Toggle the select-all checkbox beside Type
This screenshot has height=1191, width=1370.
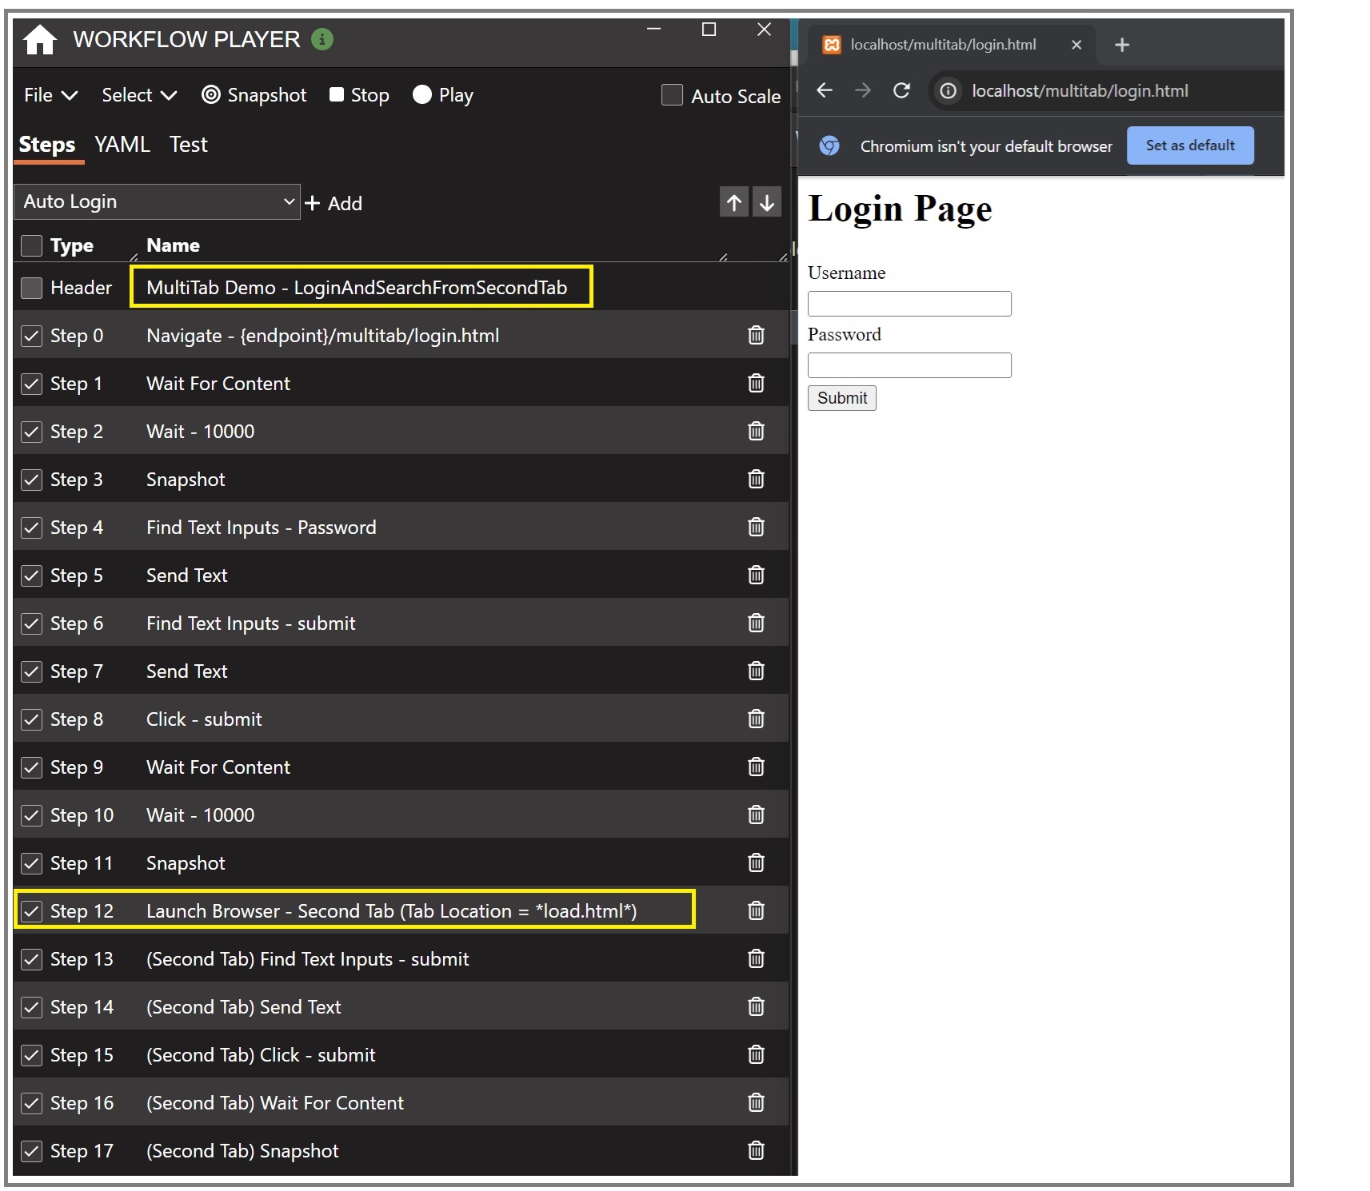[x=32, y=245]
